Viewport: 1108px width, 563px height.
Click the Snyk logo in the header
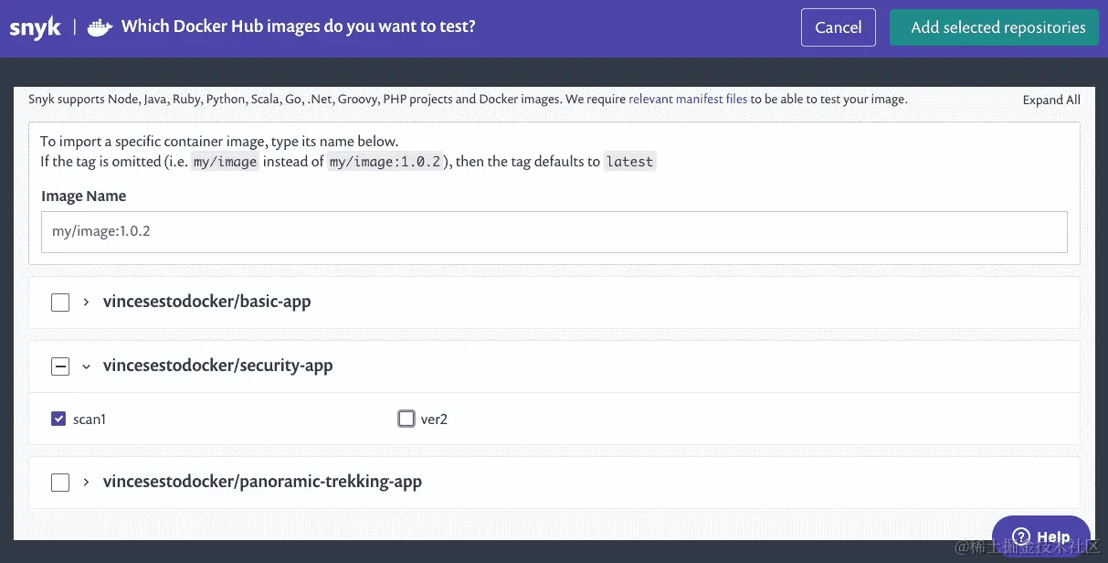(35, 27)
